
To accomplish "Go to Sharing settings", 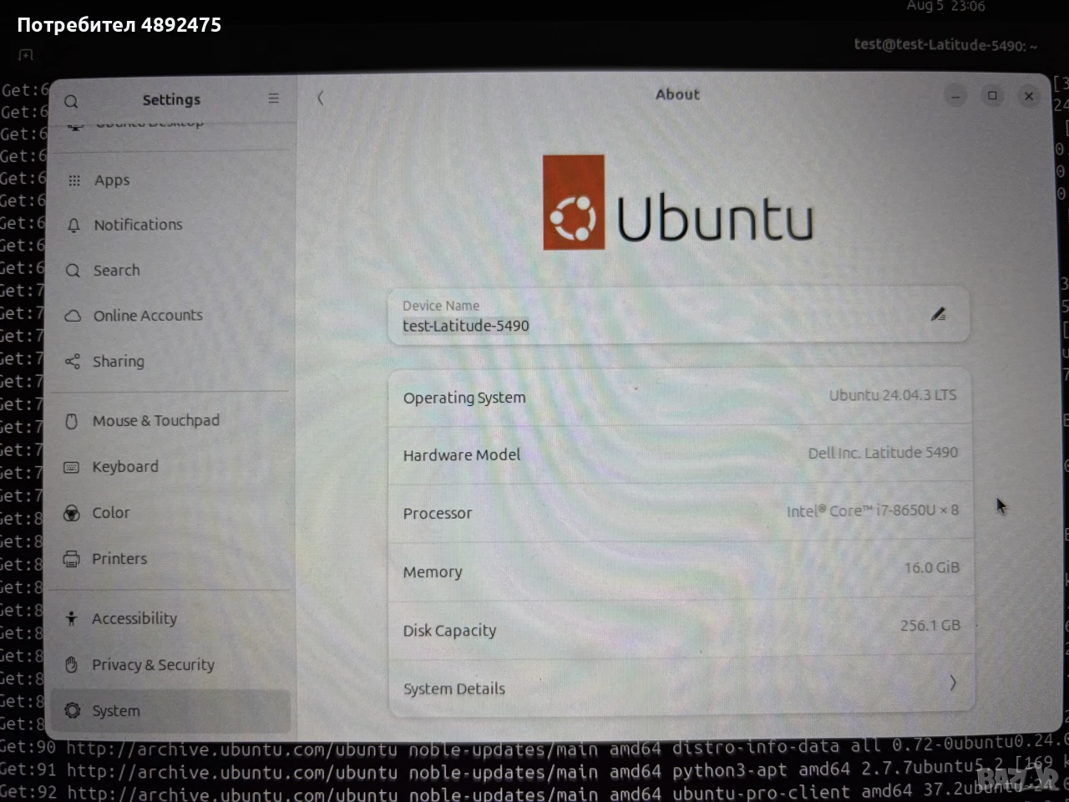I will point(170,362).
